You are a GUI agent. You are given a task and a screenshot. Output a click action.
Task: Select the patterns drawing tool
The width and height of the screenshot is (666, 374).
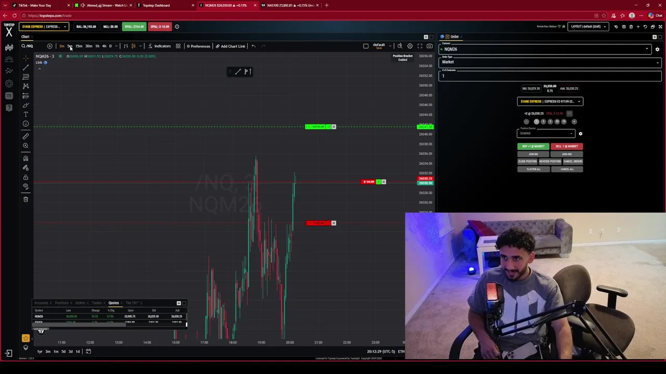(x=25, y=86)
